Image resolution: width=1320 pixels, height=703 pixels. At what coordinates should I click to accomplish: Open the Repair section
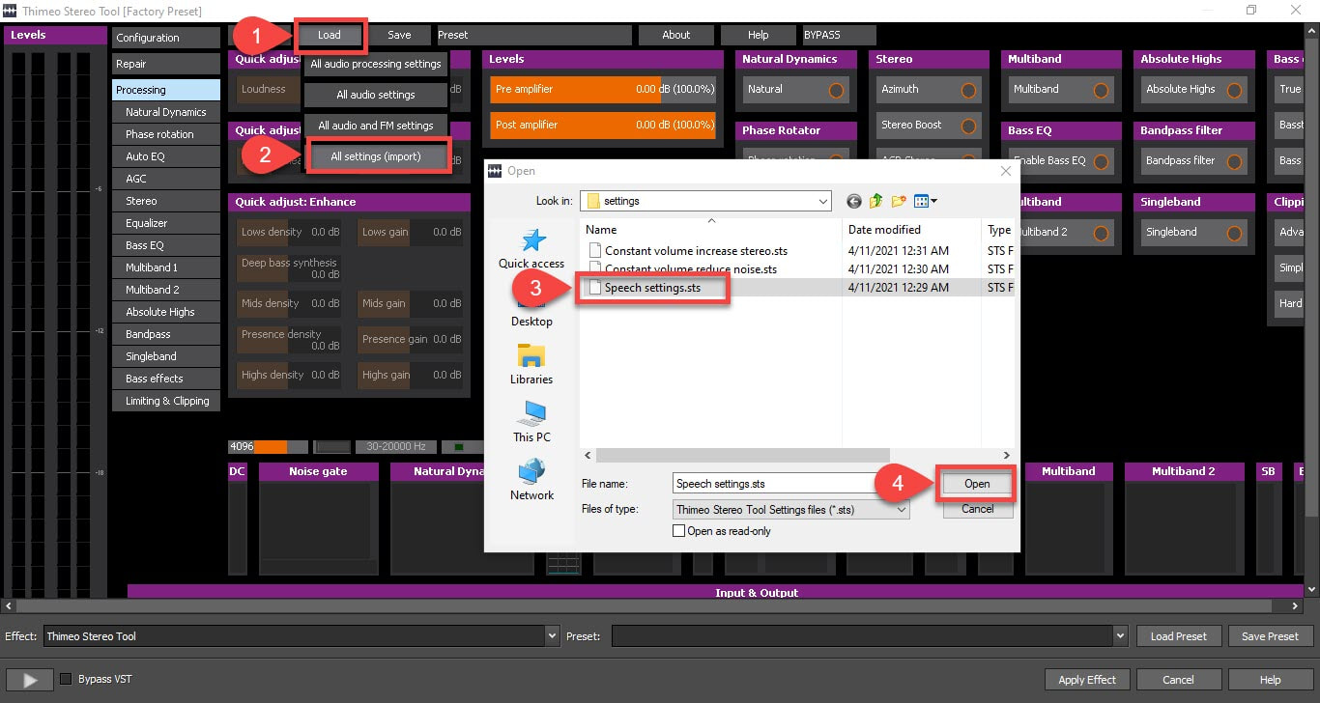point(166,64)
